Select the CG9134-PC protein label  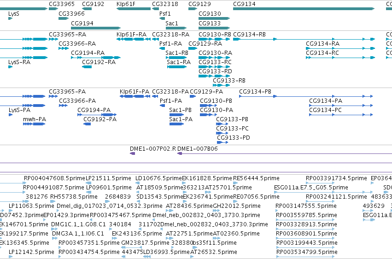[x=325, y=110]
